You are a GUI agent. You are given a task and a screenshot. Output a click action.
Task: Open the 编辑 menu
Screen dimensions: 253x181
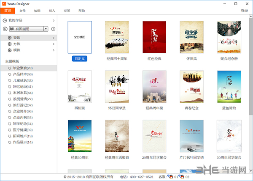tap(37, 11)
